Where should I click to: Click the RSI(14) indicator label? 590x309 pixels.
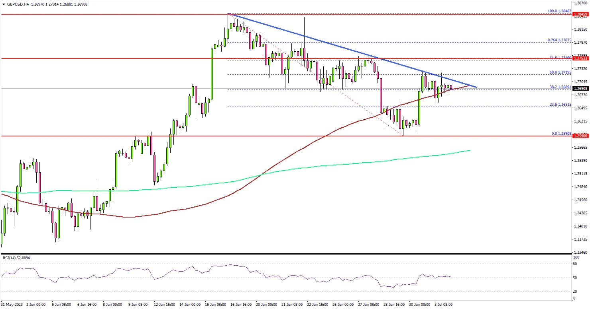click(16, 258)
